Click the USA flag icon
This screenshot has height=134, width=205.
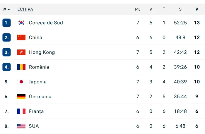coord(21,126)
